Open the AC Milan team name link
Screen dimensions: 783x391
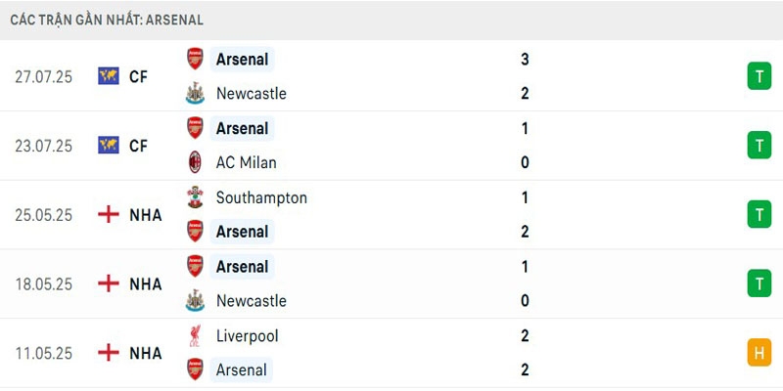(x=246, y=162)
